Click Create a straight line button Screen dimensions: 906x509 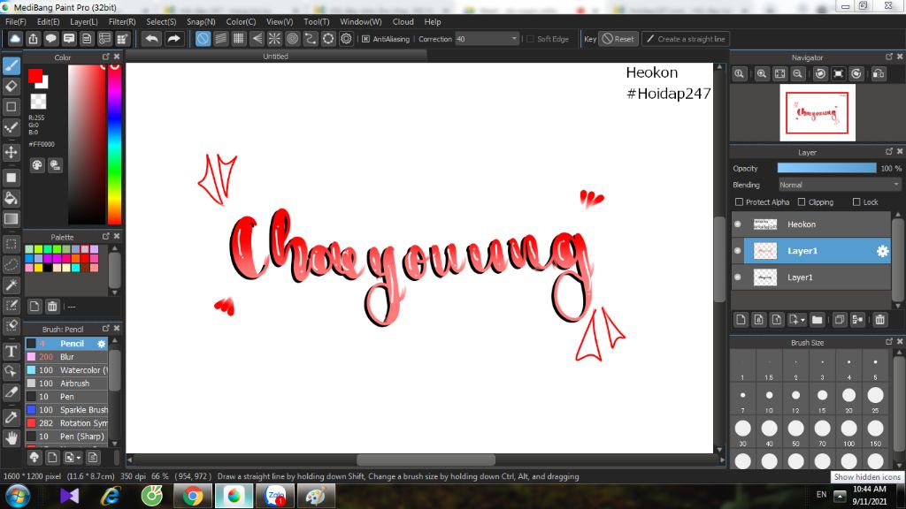pyautogui.click(x=686, y=39)
